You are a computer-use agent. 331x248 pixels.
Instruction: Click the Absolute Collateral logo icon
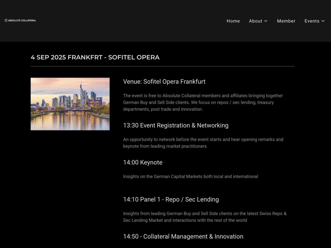coord(5,20)
